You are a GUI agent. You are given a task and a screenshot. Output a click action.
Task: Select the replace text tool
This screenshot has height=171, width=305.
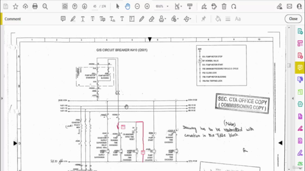102,19
